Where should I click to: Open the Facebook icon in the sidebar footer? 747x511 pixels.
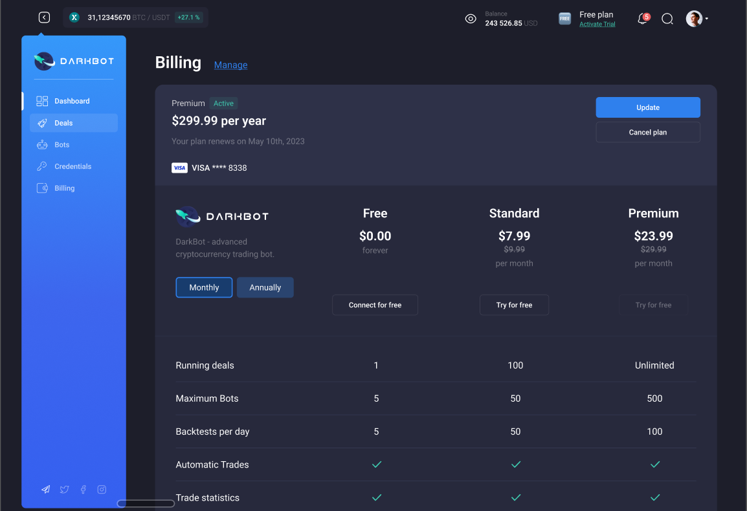83,490
